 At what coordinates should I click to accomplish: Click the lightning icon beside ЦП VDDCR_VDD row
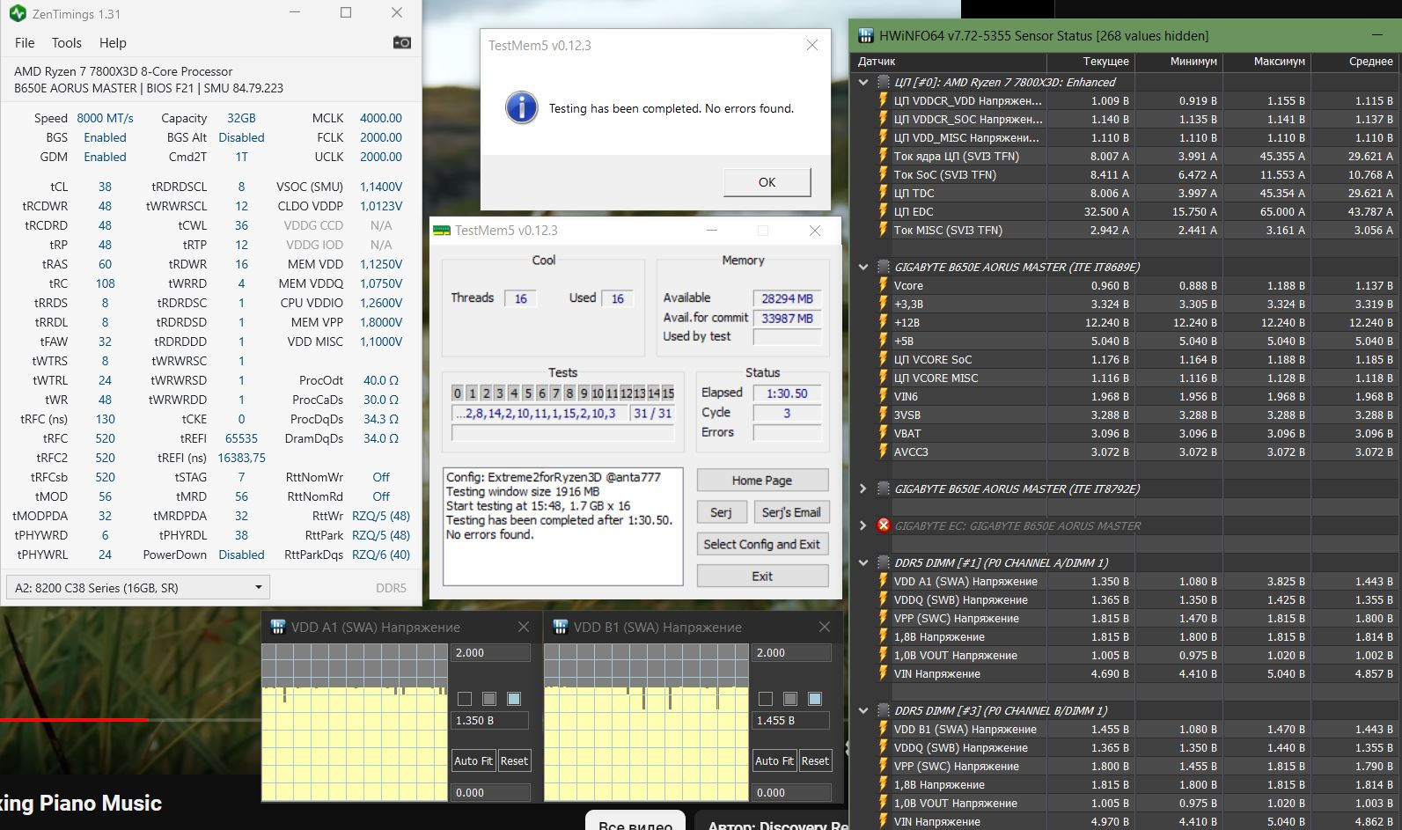coord(883,100)
